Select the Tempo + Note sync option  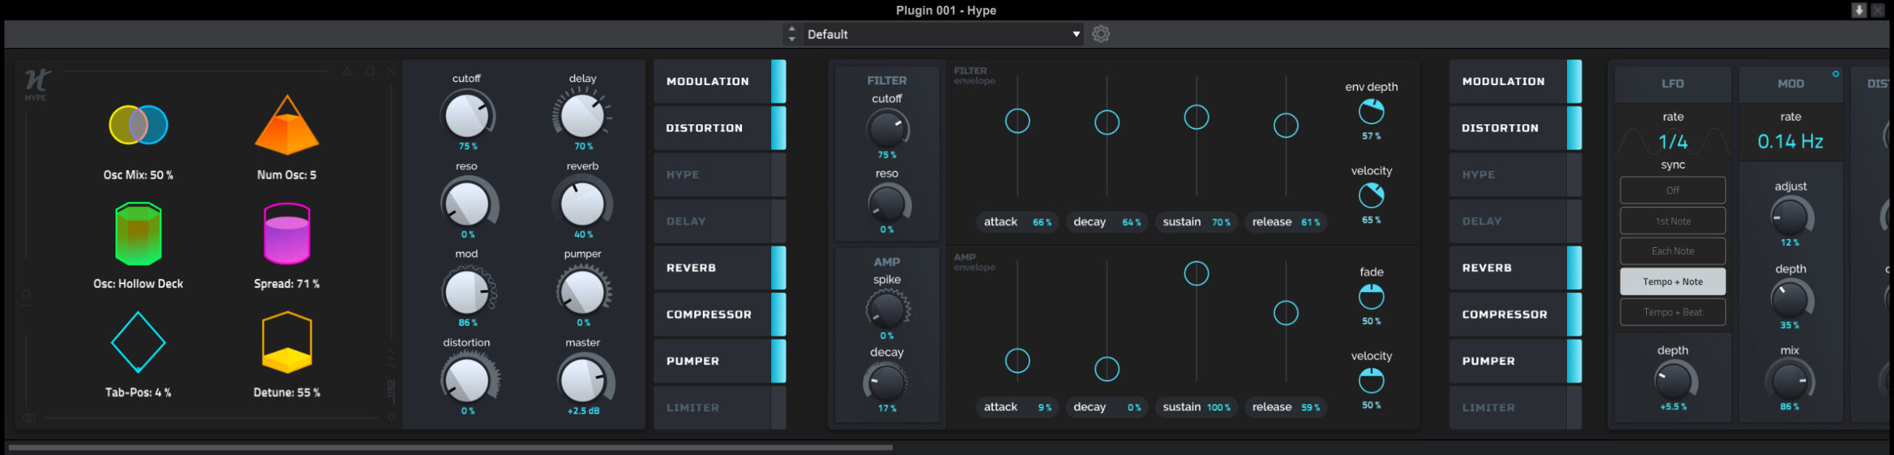pos(1673,282)
